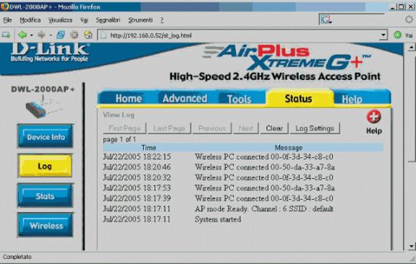Open the Wireless sidebar button
This screenshot has height=264, width=416.
[x=45, y=225]
